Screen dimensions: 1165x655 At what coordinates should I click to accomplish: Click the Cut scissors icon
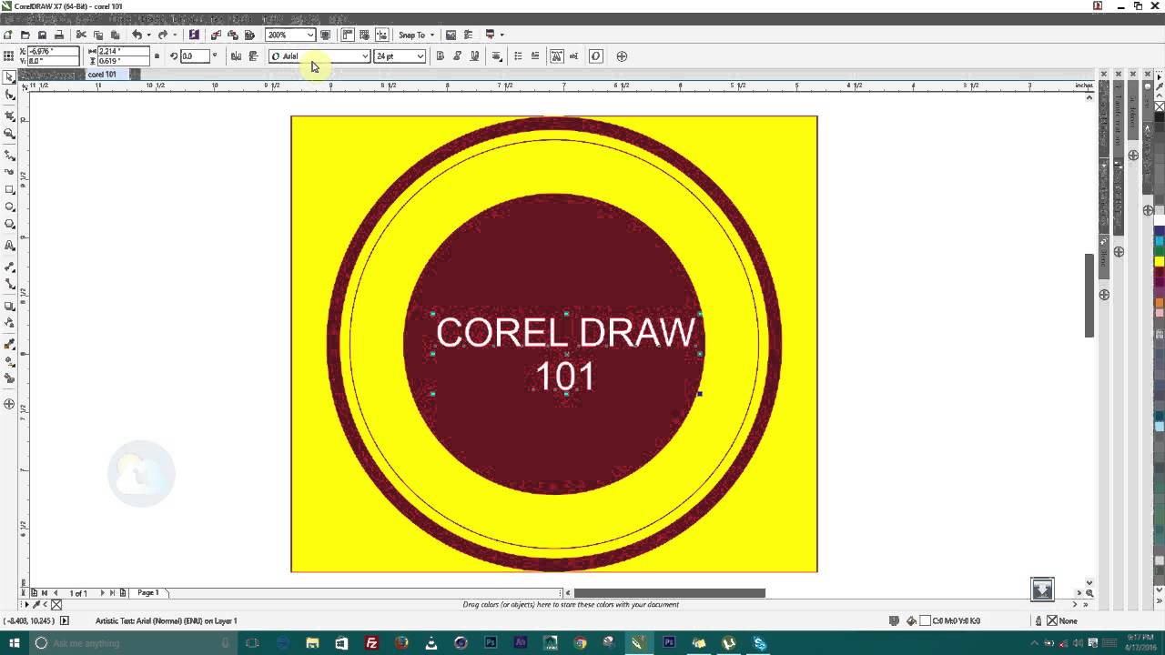81,35
